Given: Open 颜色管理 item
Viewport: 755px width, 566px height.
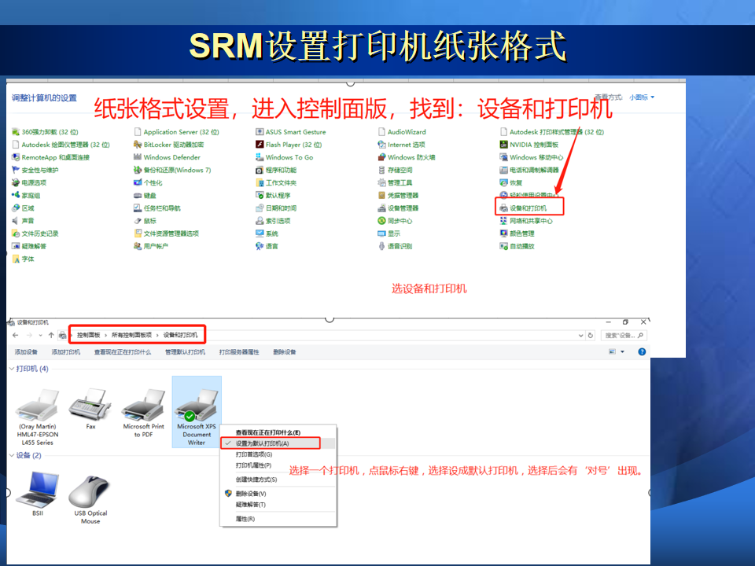Looking at the screenshot, I should [517, 234].
